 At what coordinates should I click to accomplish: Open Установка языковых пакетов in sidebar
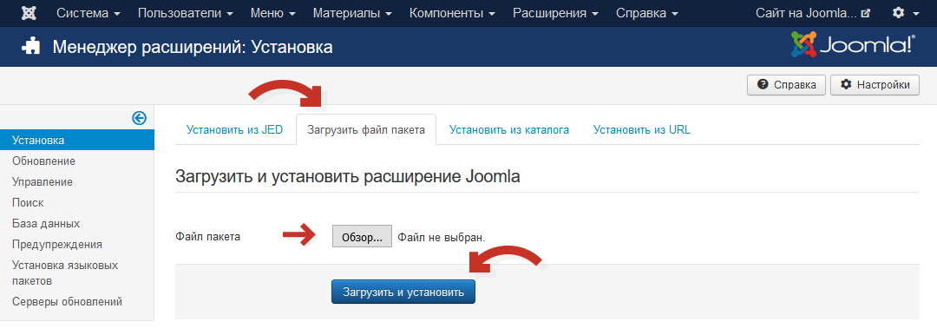click(65, 273)
